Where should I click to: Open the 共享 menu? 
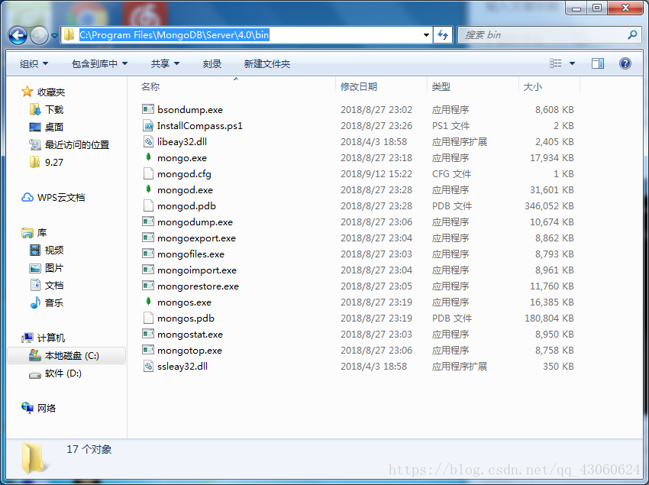click(165, 64)
